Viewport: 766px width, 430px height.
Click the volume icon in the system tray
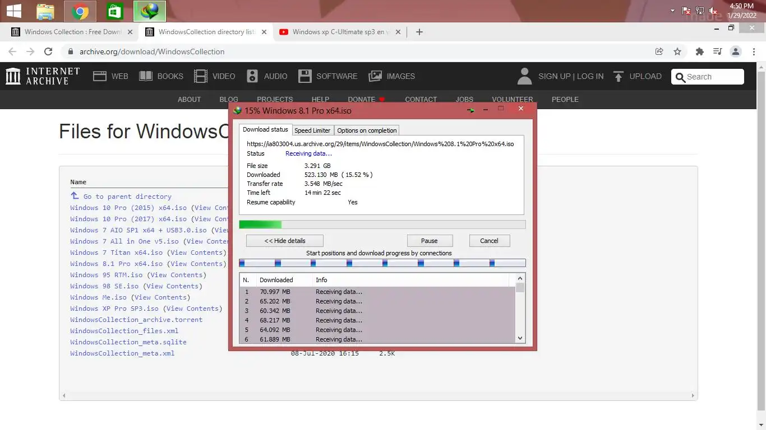[x=713, y=11]
